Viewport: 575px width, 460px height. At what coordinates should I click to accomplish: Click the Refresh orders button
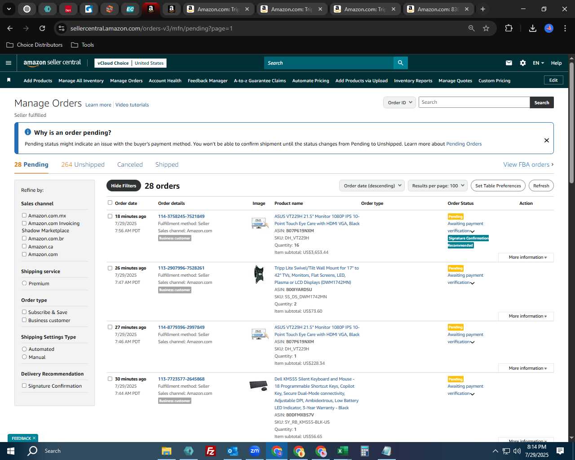pos(541,186)
